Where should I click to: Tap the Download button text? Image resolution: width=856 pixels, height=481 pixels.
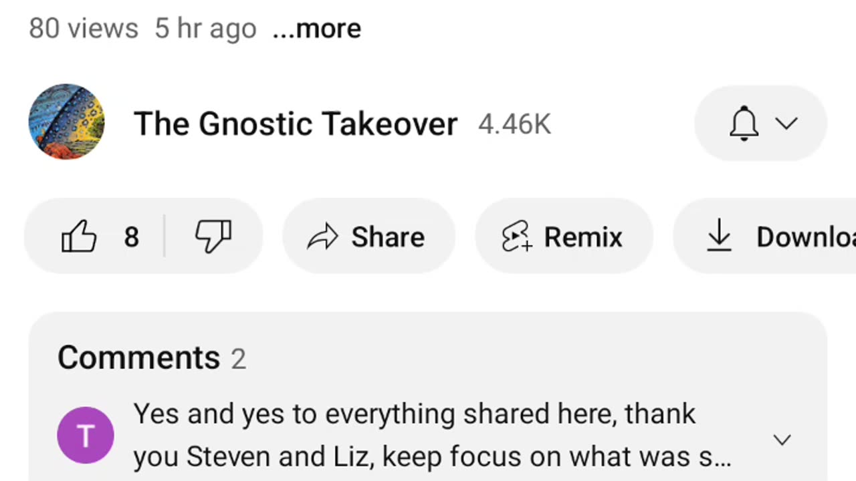pyautogui.click(x=806, y=237)
